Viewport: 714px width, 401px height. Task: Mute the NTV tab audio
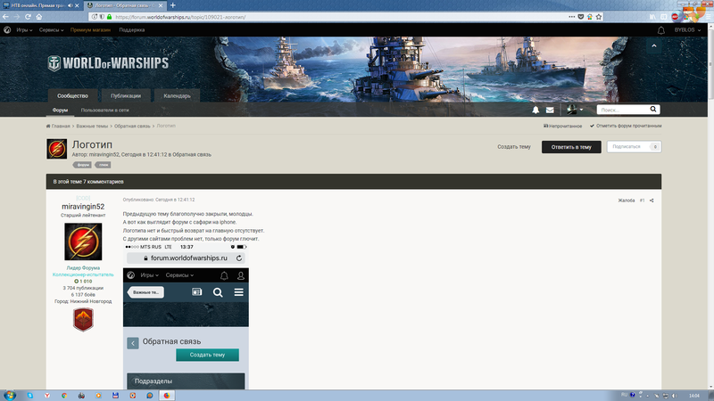coord(71,5)
